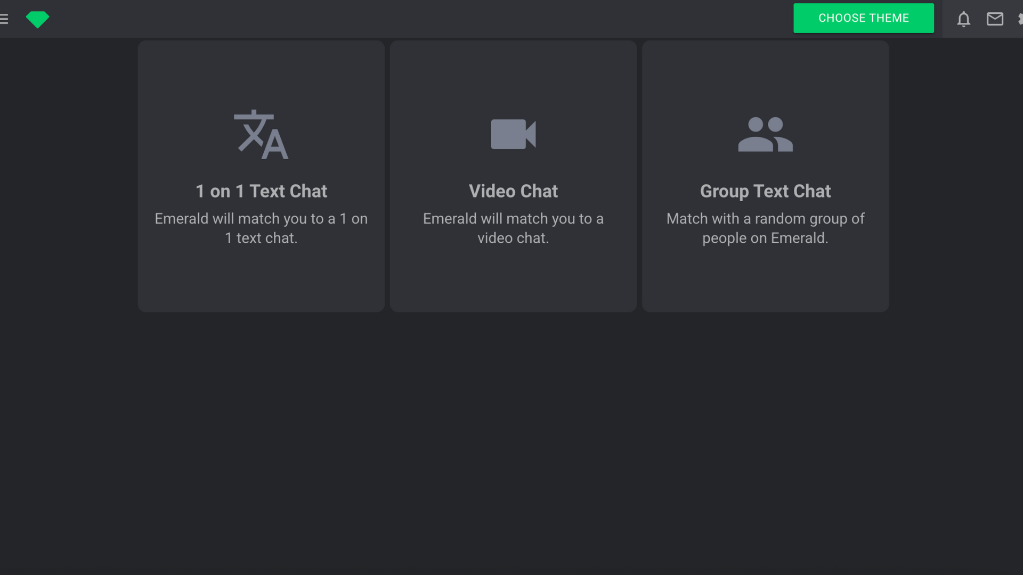Viewport: 1023px width, 575px height.
Task: Open the notifications bell
Action: click(963, 19)
